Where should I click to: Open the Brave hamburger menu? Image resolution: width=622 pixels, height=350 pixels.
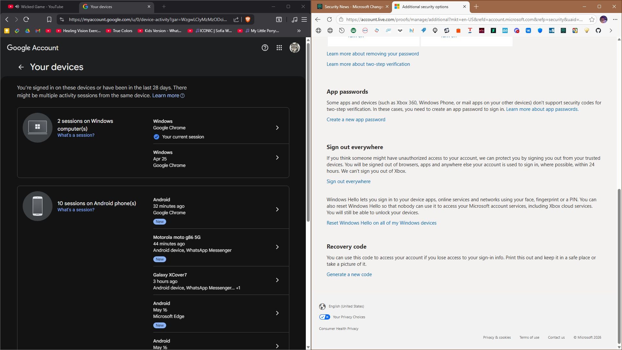coord(304,19)
